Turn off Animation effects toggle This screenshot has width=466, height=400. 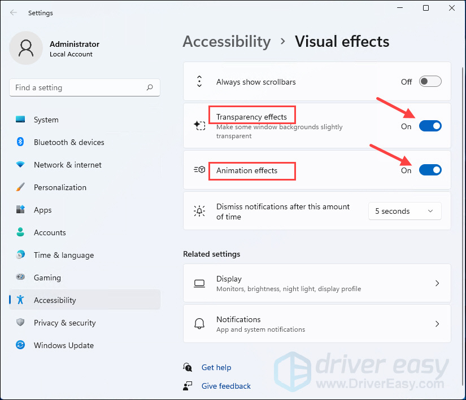(x=430, y=170)
